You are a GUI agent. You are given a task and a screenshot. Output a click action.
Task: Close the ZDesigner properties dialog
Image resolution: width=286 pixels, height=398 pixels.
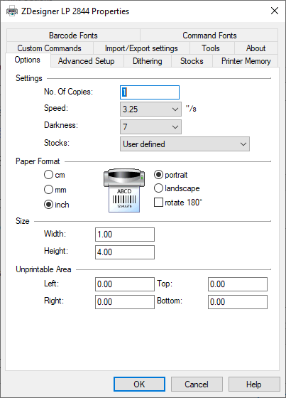tap(275, 11)
